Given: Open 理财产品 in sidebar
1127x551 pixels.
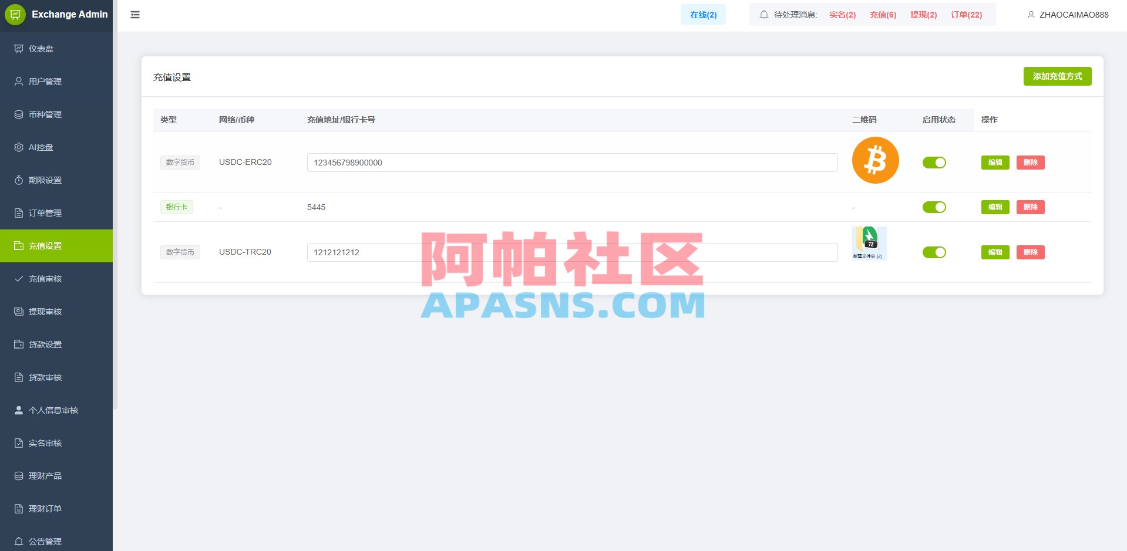Looking at the screenshot, I should (x=56, y=476).
